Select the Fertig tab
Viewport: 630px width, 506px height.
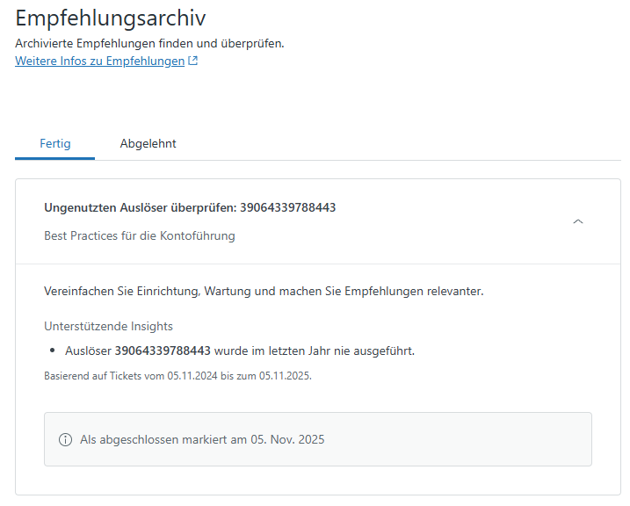click(x=55, y=143)
